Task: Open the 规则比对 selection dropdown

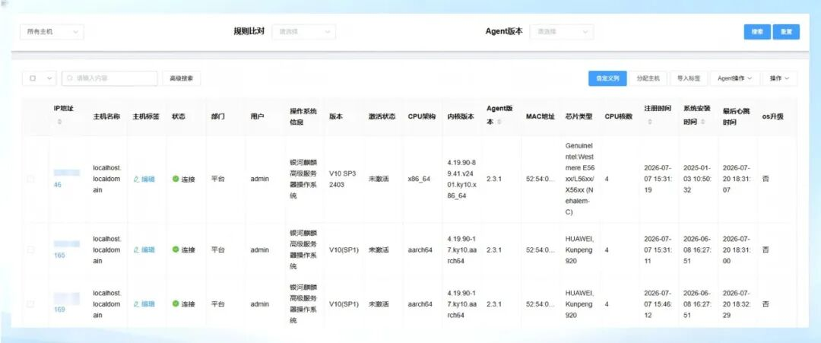Action: tap(303, 32)
